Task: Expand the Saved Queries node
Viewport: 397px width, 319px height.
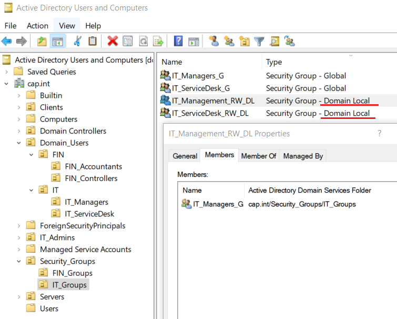Action: coord(7,72)
